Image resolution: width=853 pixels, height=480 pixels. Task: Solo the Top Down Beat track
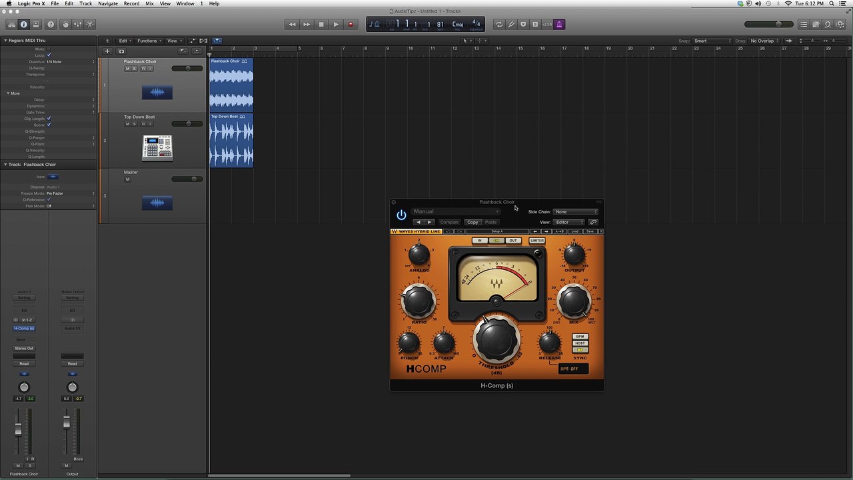point(135,124)
